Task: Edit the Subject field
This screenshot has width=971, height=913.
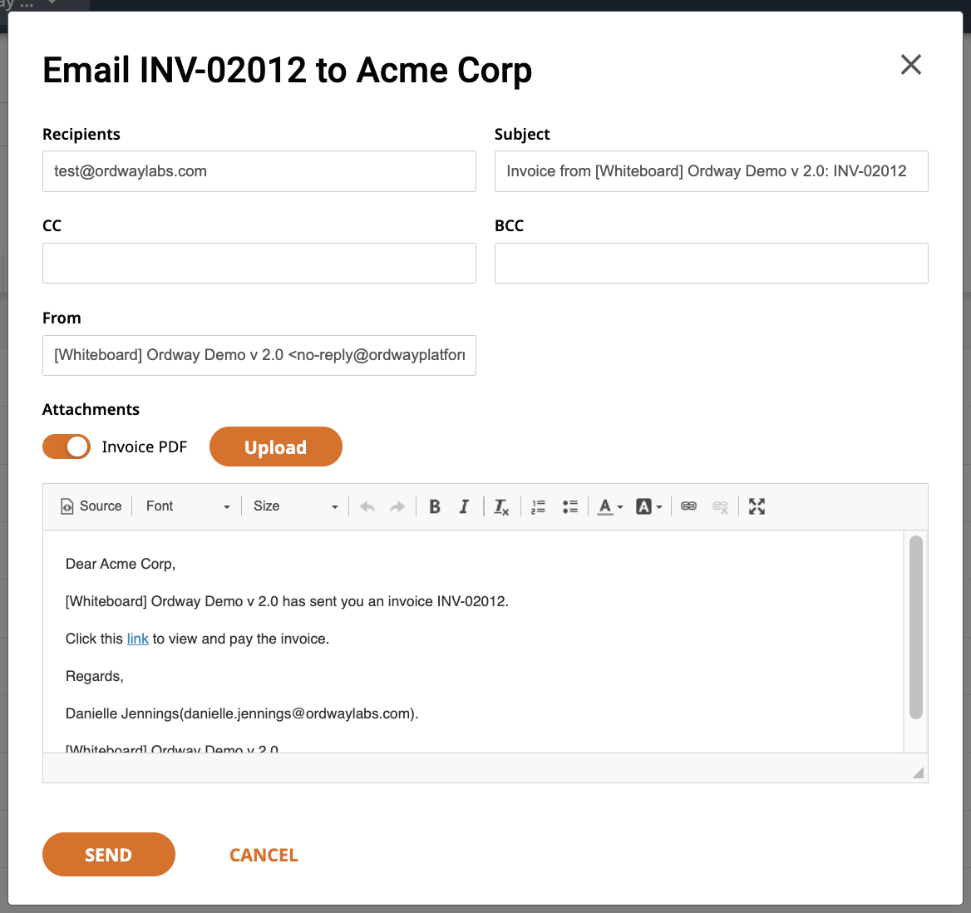Action: coord(711,171)
